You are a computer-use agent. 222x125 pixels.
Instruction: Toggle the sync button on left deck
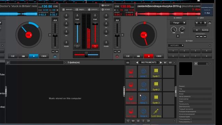[44, 56]
